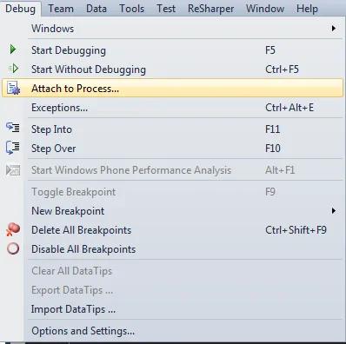Open the ReSharper menu
346x344 pixels.
pyautogui.click(x=210, y=9)
